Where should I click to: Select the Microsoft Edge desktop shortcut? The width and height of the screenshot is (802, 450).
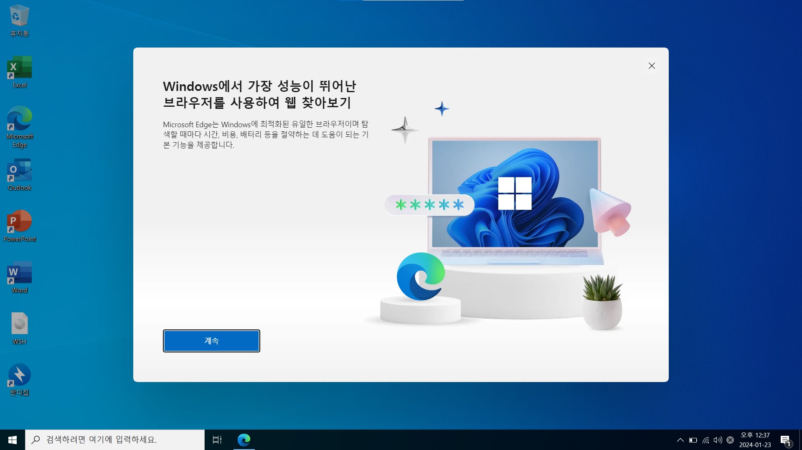point(19,127)
